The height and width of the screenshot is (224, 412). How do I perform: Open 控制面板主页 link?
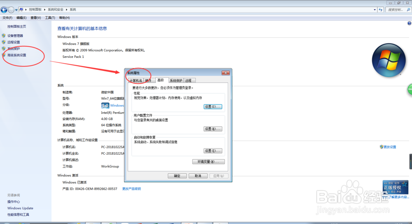click(x=16, y=26)
